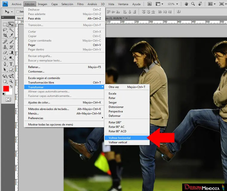Choose Rellenar... menu entry

click(x=64, y=67)
